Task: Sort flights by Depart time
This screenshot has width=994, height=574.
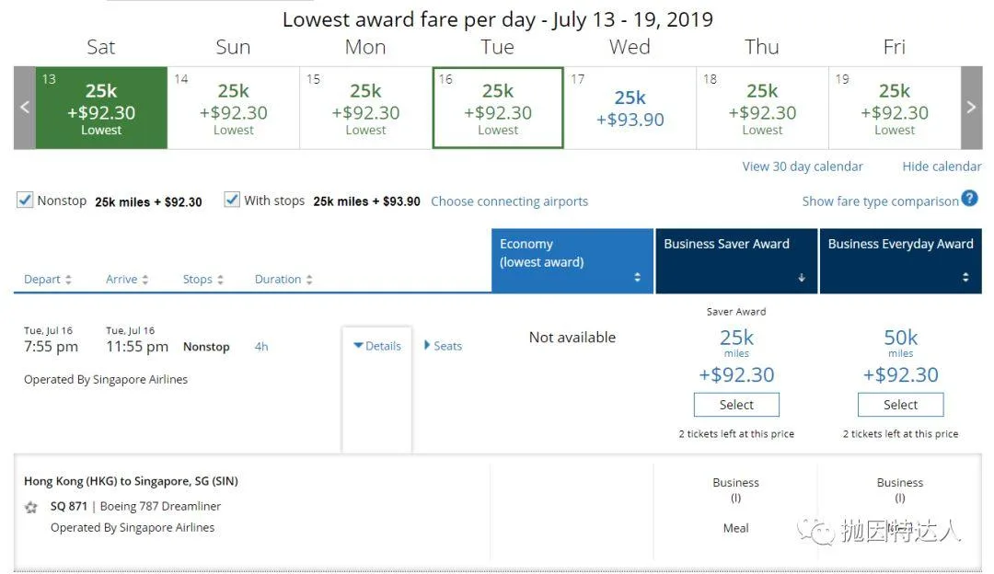Action: click(48, 280)
